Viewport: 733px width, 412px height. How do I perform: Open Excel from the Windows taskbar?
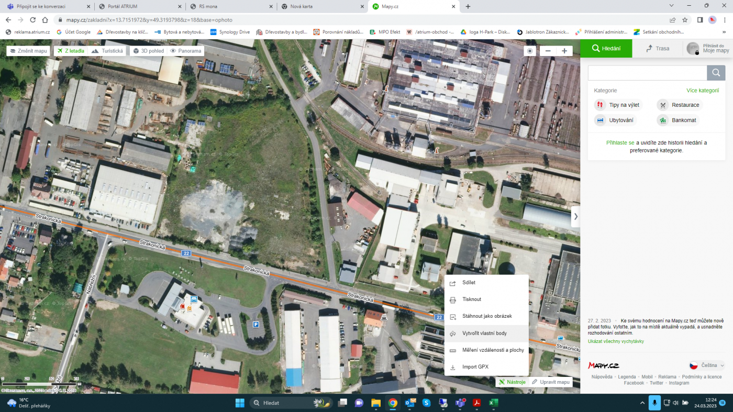tap(493, 403)
